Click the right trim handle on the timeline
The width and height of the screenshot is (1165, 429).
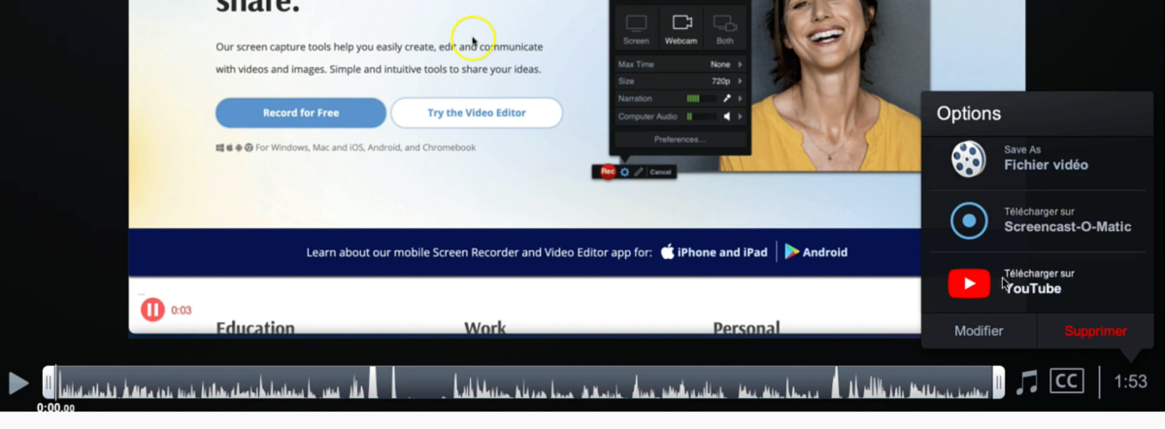click(x=998, y=382)
